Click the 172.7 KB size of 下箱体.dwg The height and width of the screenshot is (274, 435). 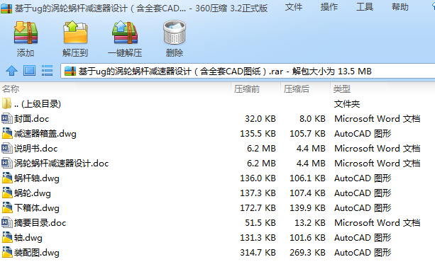point(258,208)
